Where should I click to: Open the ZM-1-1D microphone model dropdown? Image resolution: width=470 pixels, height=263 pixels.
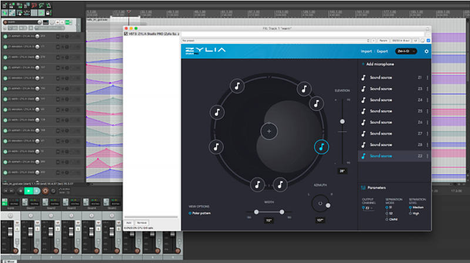pyautogui.click(x=406, y=52)
